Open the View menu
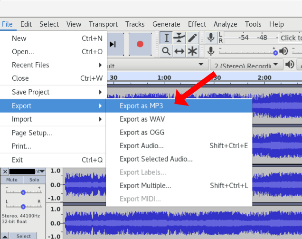Viewport: 302px width, 239px height. pos(74,24)
